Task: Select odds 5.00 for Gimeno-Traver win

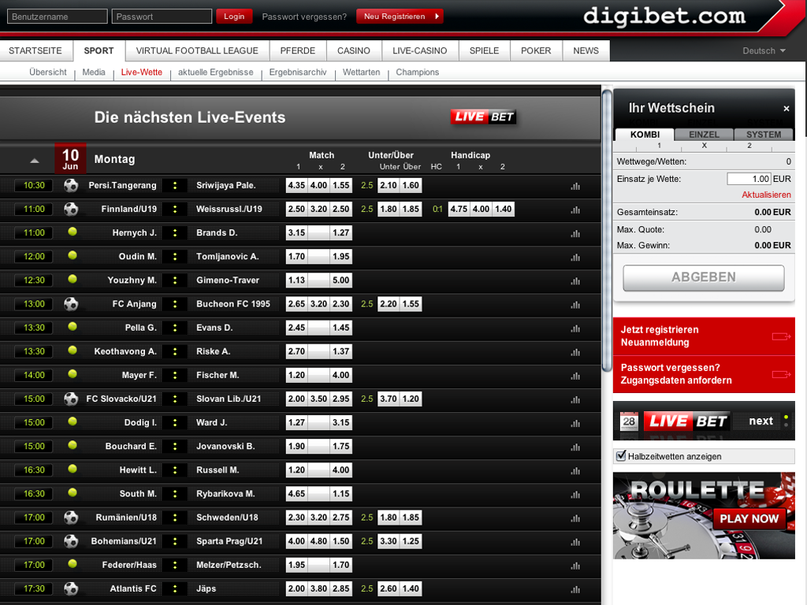Action: click(340, 280)
